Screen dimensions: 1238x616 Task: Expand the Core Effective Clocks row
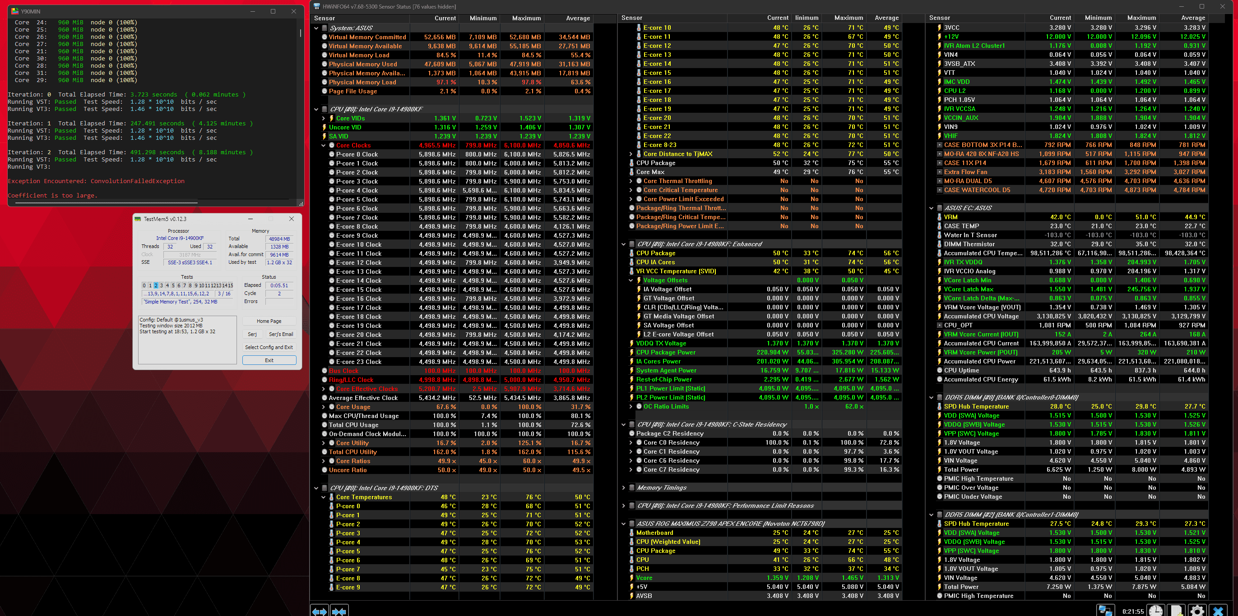pos(324,389)
